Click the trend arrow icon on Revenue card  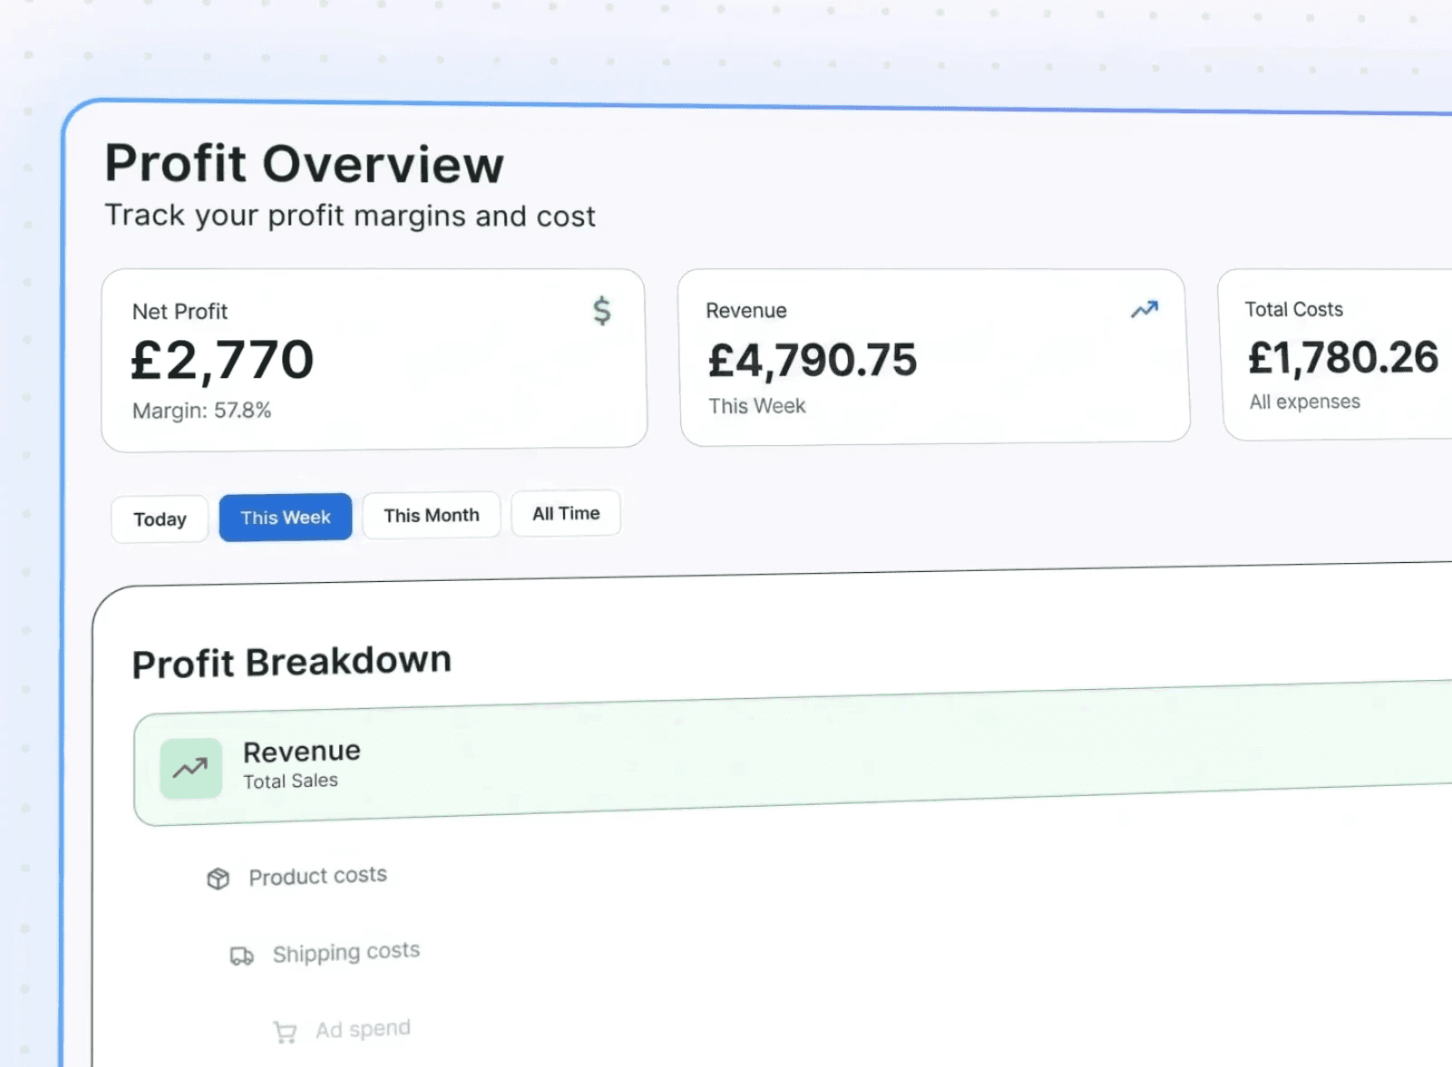tap(1144, 309)
